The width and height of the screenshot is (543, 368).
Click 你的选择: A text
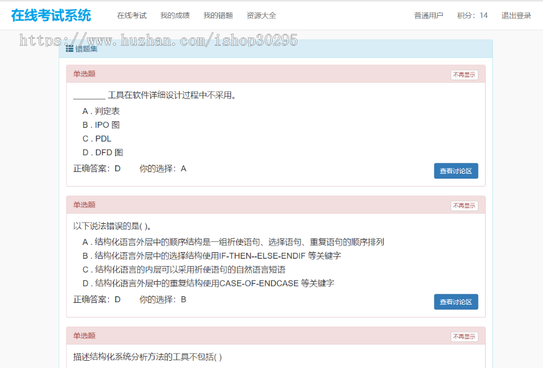[x=163, y=168]
